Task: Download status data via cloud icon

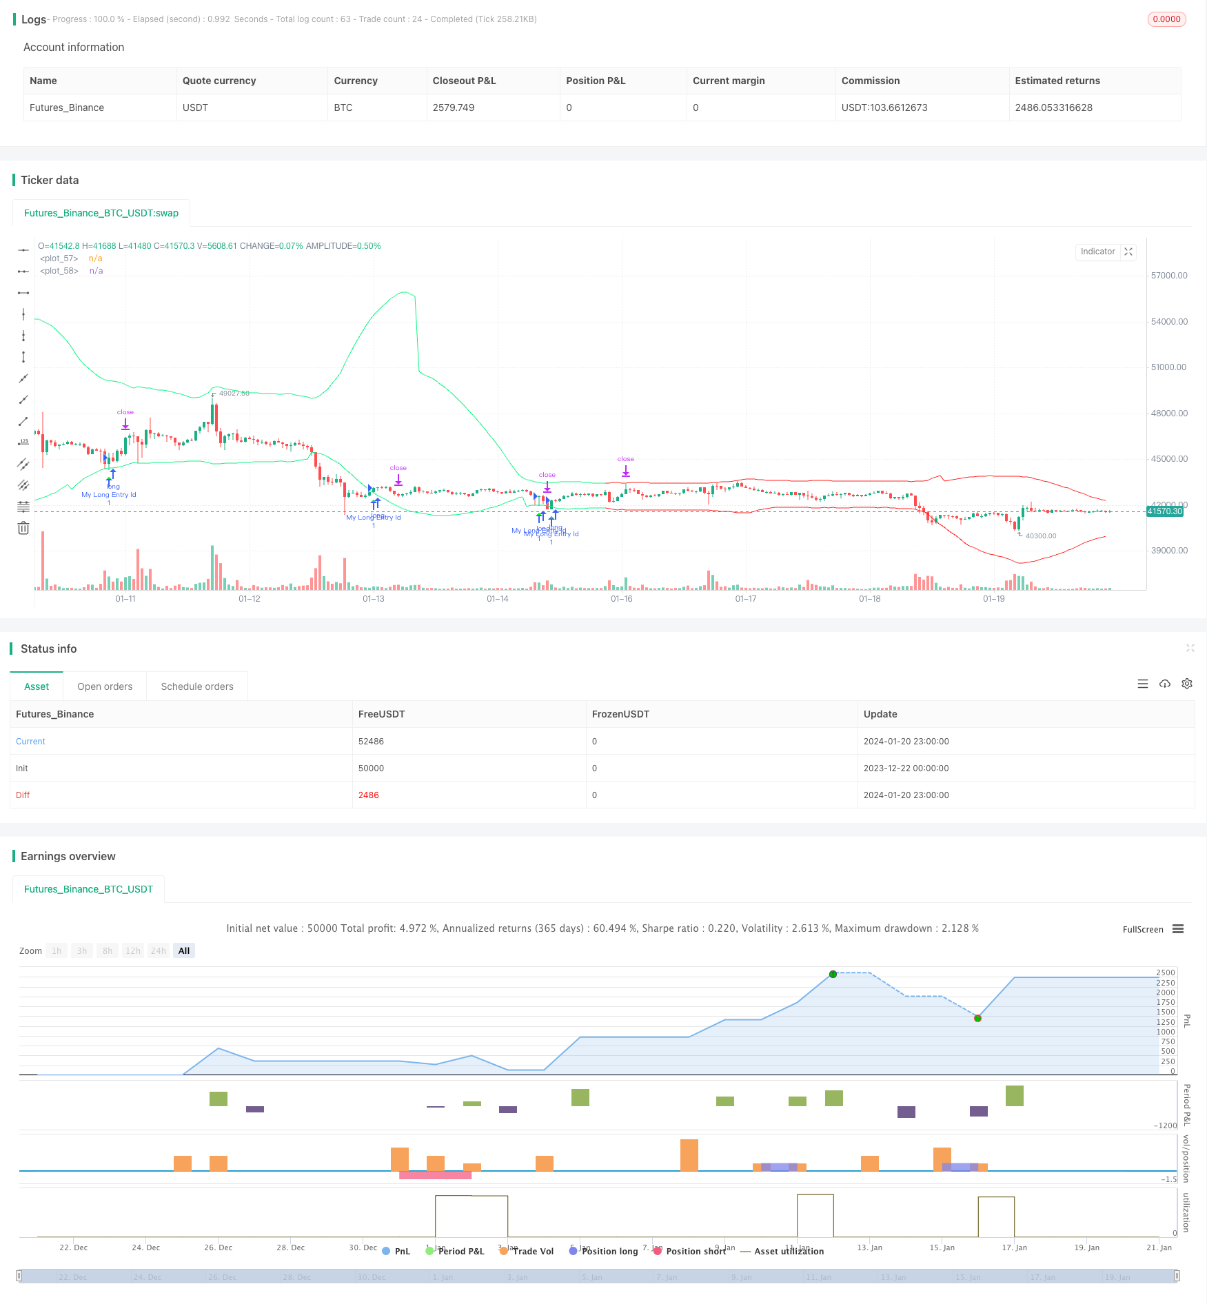Action: 1165,684
